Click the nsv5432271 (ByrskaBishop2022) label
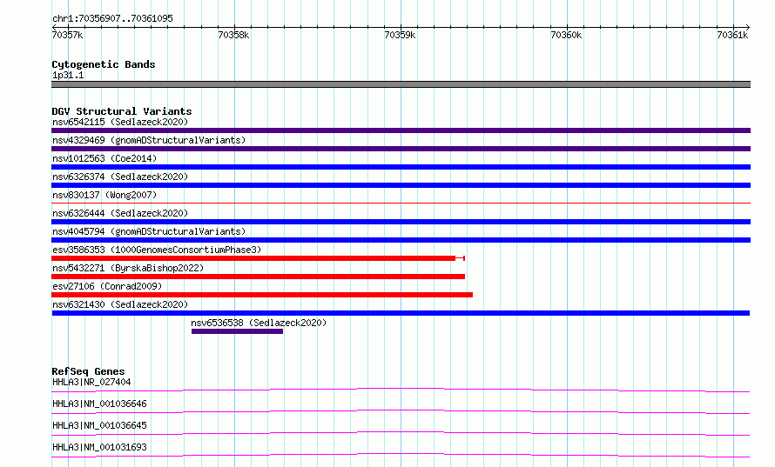The image size is (775, 467). tap(128, 268)
